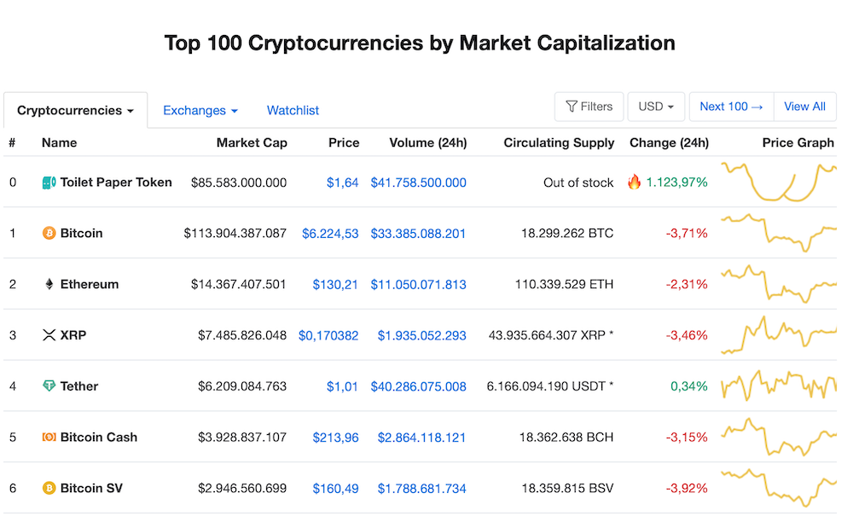Click Bitcoin price $6.224,53
The image size is (853, 516).
pyautogui.click(x=330, y=234)
